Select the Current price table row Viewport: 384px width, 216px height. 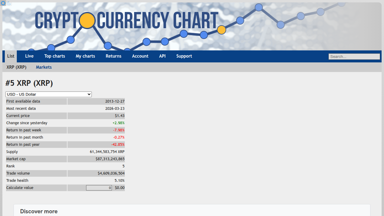[x=65, y=115]
